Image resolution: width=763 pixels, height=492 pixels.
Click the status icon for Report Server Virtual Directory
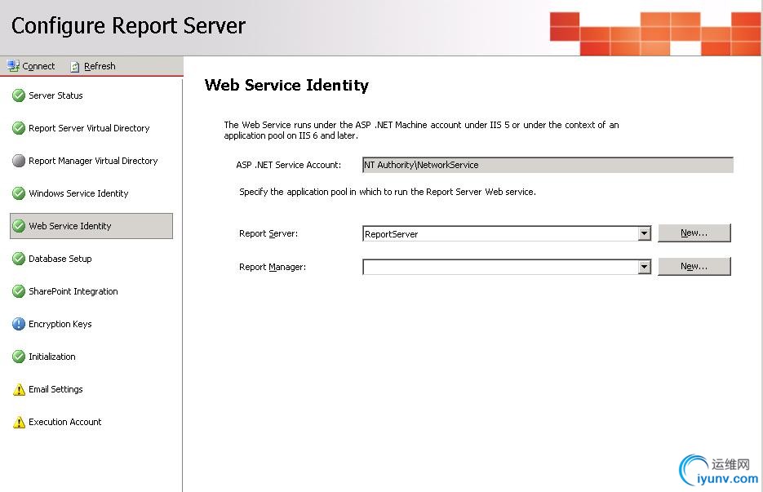pyautogui.click(x=19, y=128)
